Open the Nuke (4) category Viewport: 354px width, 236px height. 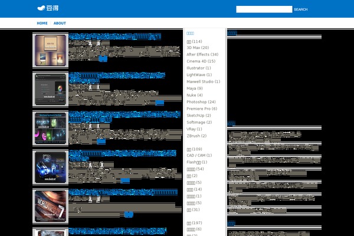[x=195, y=95]
